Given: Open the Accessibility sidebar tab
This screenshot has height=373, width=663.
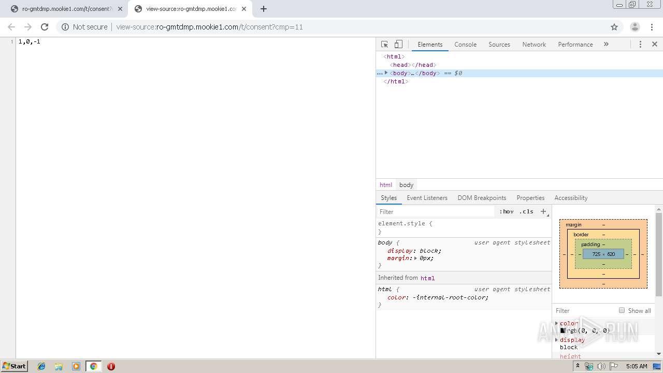Looking at the screenshot, I should (x=571, y=198).
